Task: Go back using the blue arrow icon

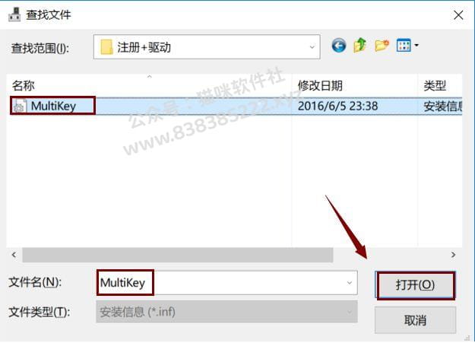Action: pos(339,46)
